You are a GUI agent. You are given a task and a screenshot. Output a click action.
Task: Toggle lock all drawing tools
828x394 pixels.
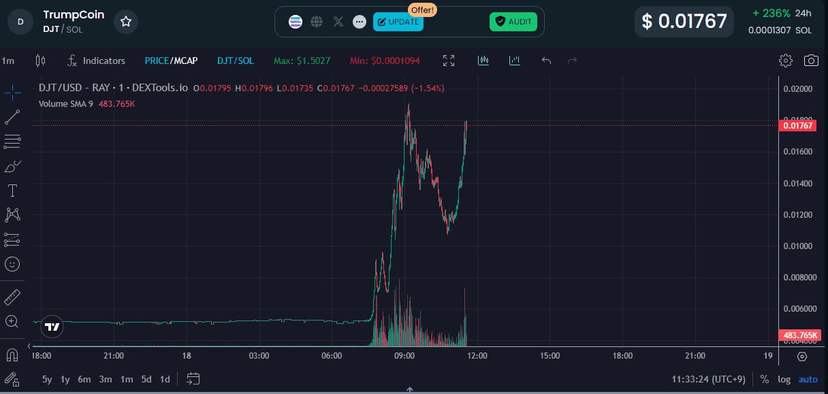click(x=12, y=379)
